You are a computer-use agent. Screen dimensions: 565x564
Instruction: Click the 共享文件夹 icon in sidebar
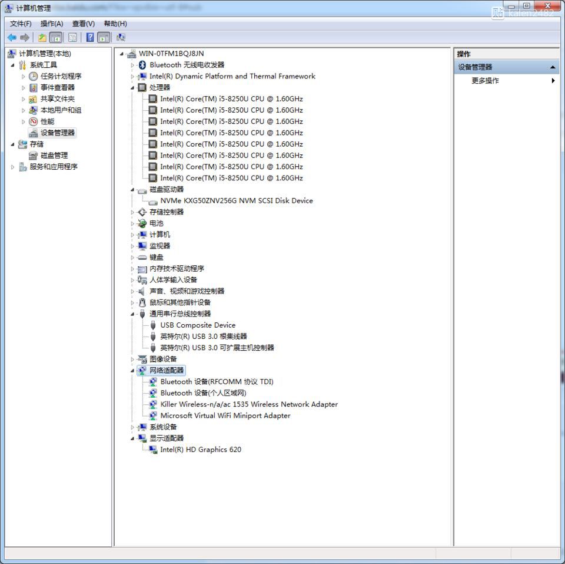(x=33, y=99)
